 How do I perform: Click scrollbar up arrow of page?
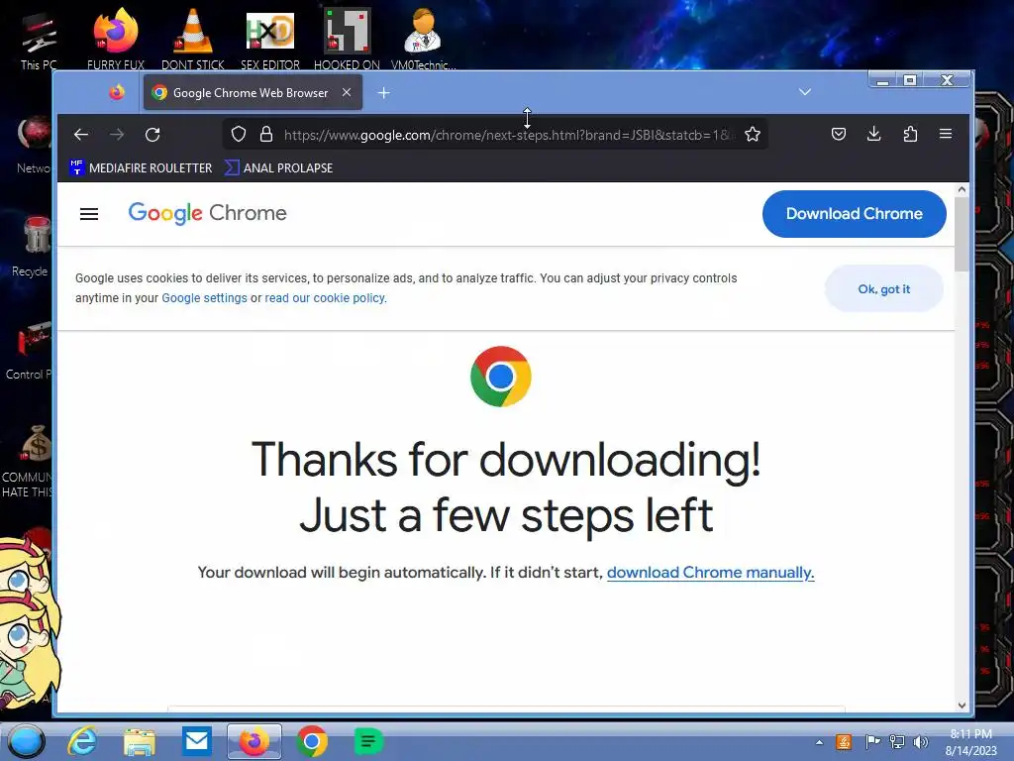pos(962,189)
